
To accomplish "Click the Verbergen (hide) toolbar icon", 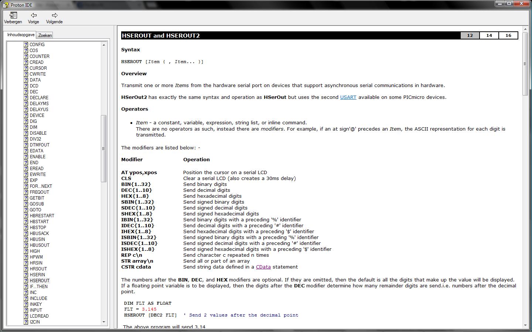I will point(13,15).
